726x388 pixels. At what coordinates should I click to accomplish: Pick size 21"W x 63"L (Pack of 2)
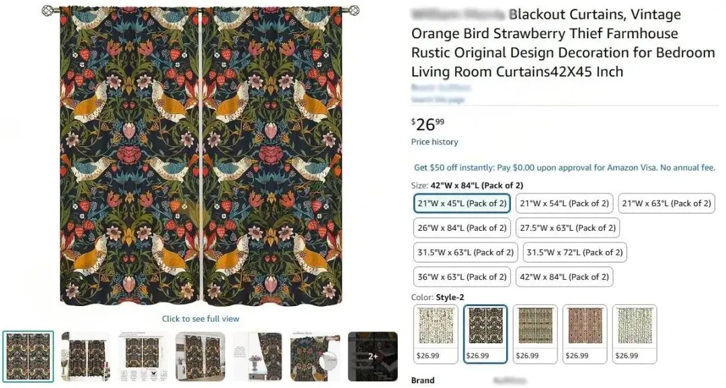666,203
